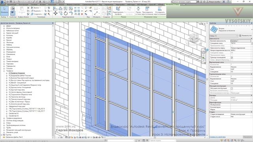Expand the Панели витража tree node

click(4, 62)
